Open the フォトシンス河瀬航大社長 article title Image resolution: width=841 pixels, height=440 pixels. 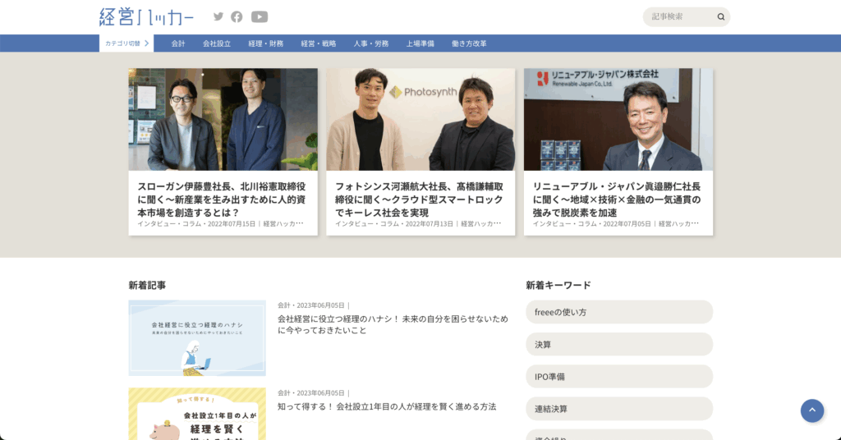coord(420,199)
